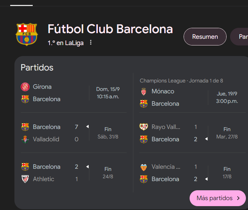Click the Valencia team crest
The height and width of the screenshot is (210, 248).
144,167
